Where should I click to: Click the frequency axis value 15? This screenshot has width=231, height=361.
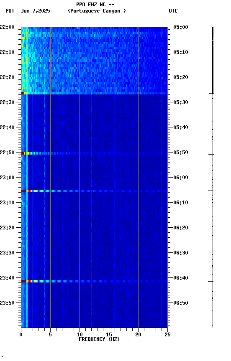[x=109, y=335]
